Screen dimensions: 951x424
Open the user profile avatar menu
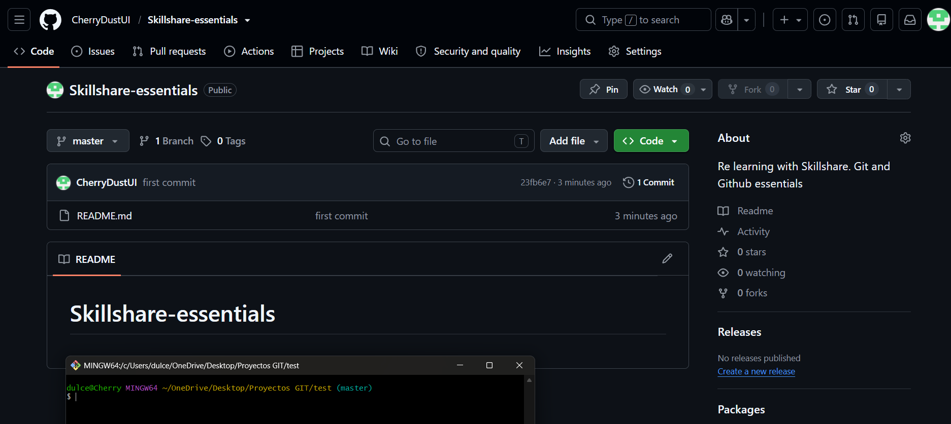(x=938, y=20)
